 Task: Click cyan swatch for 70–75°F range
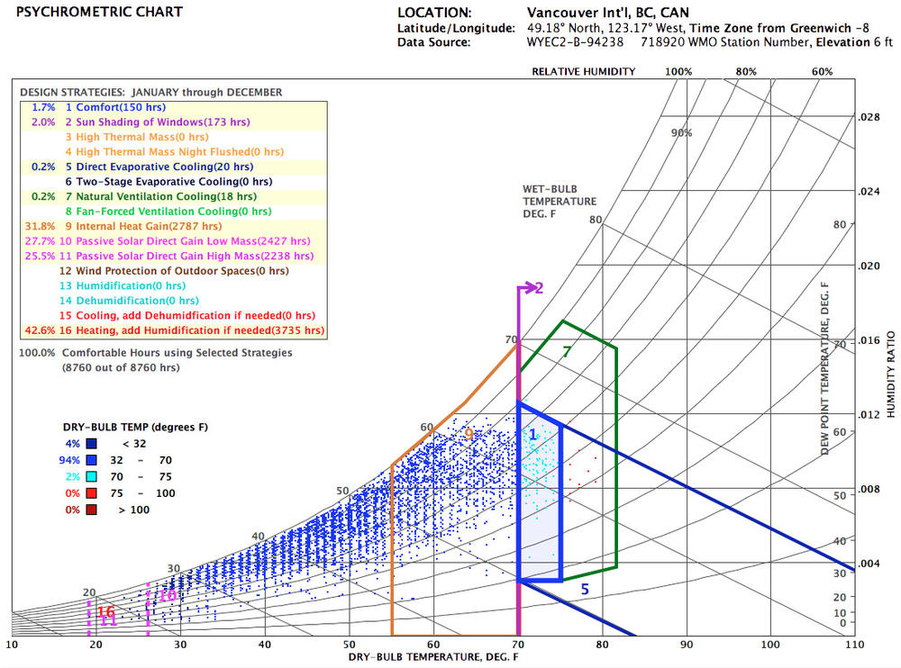point(93,476)
